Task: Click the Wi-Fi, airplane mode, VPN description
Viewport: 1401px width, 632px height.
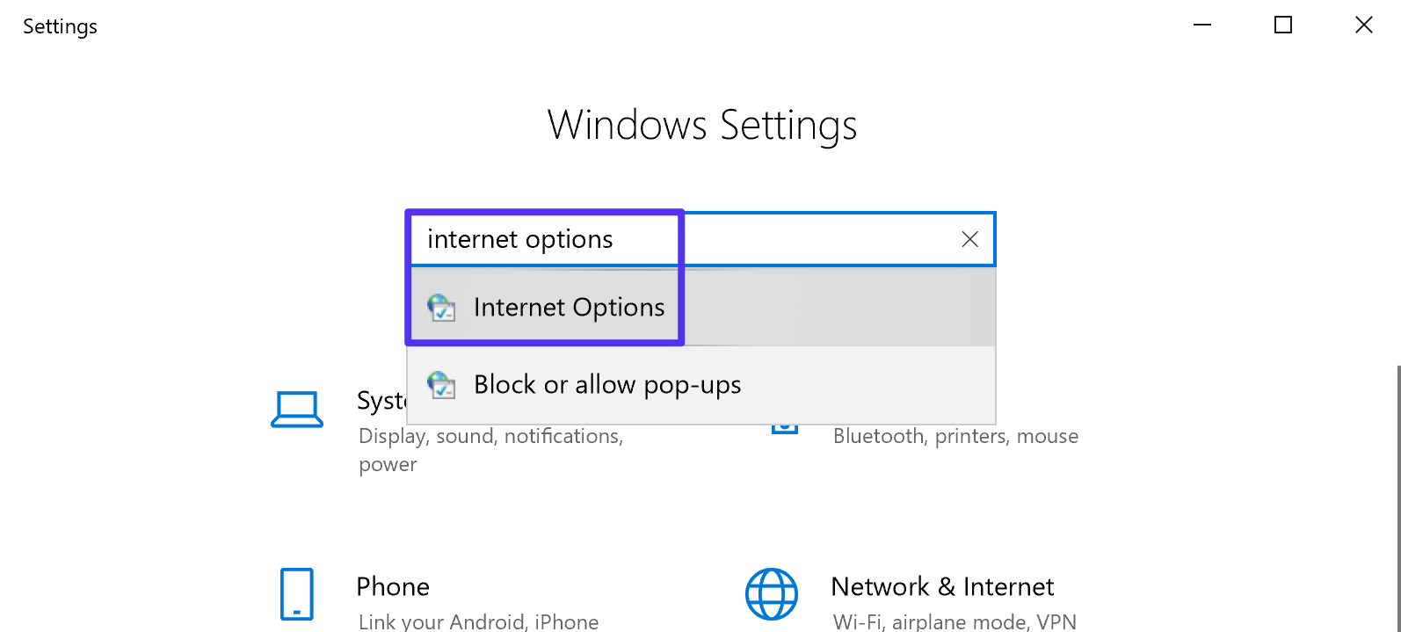Action: click(955, 621)
